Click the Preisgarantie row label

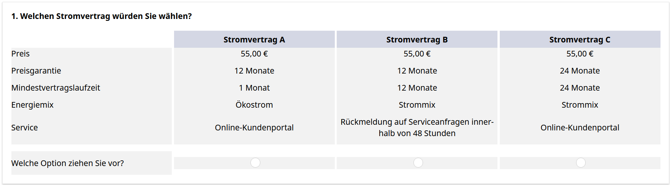point(36,71)
